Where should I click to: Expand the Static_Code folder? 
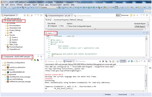(6, 45)
